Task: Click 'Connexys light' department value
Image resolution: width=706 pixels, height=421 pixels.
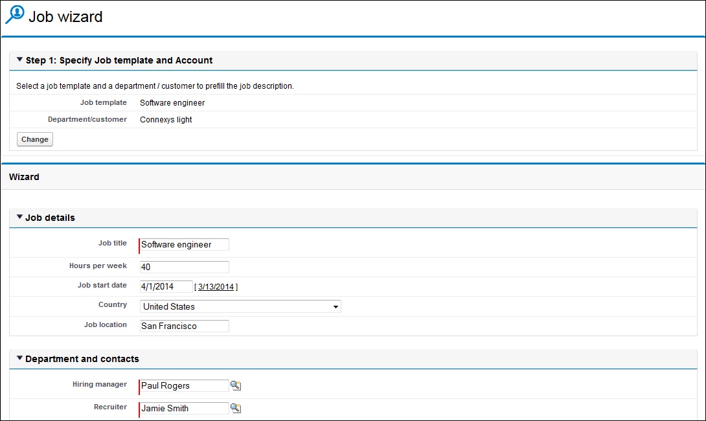Action: coord(166,120)
